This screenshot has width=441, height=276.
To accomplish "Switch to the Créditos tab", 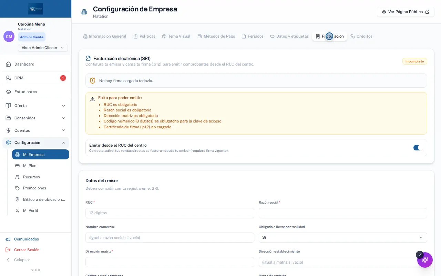I will [x=361, y=36].
